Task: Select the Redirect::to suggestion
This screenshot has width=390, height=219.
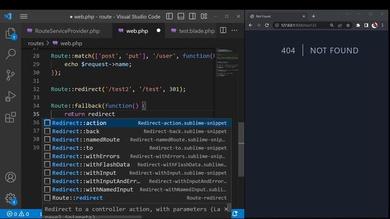Action: [x=136, y=148]
